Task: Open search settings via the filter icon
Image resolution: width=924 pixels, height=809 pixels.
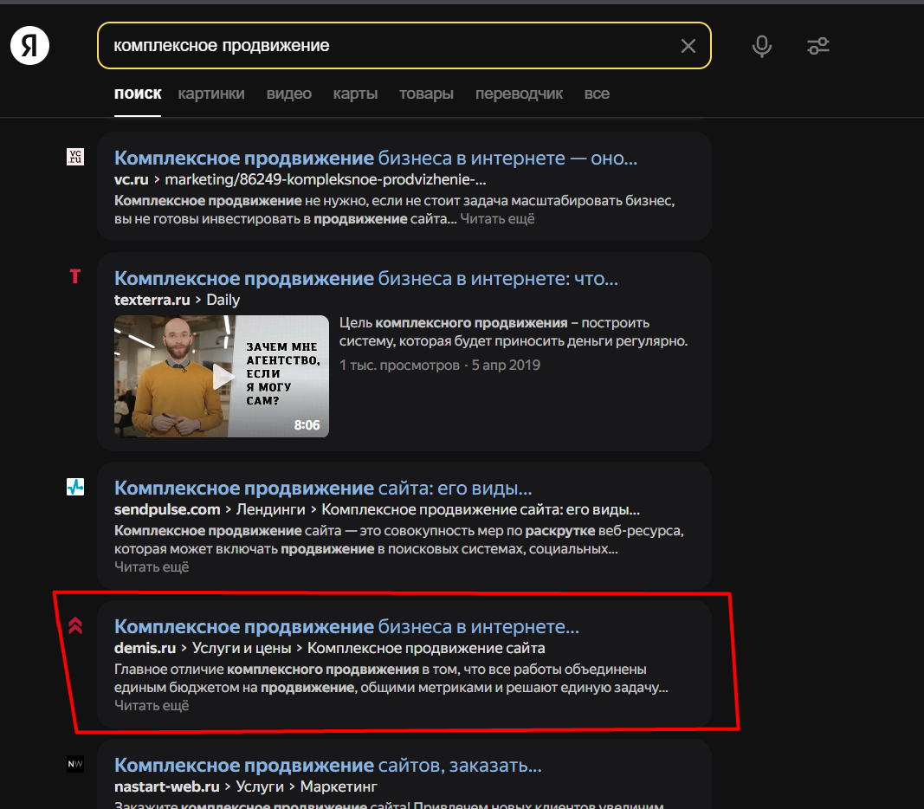Action: [x=817, y=46]
